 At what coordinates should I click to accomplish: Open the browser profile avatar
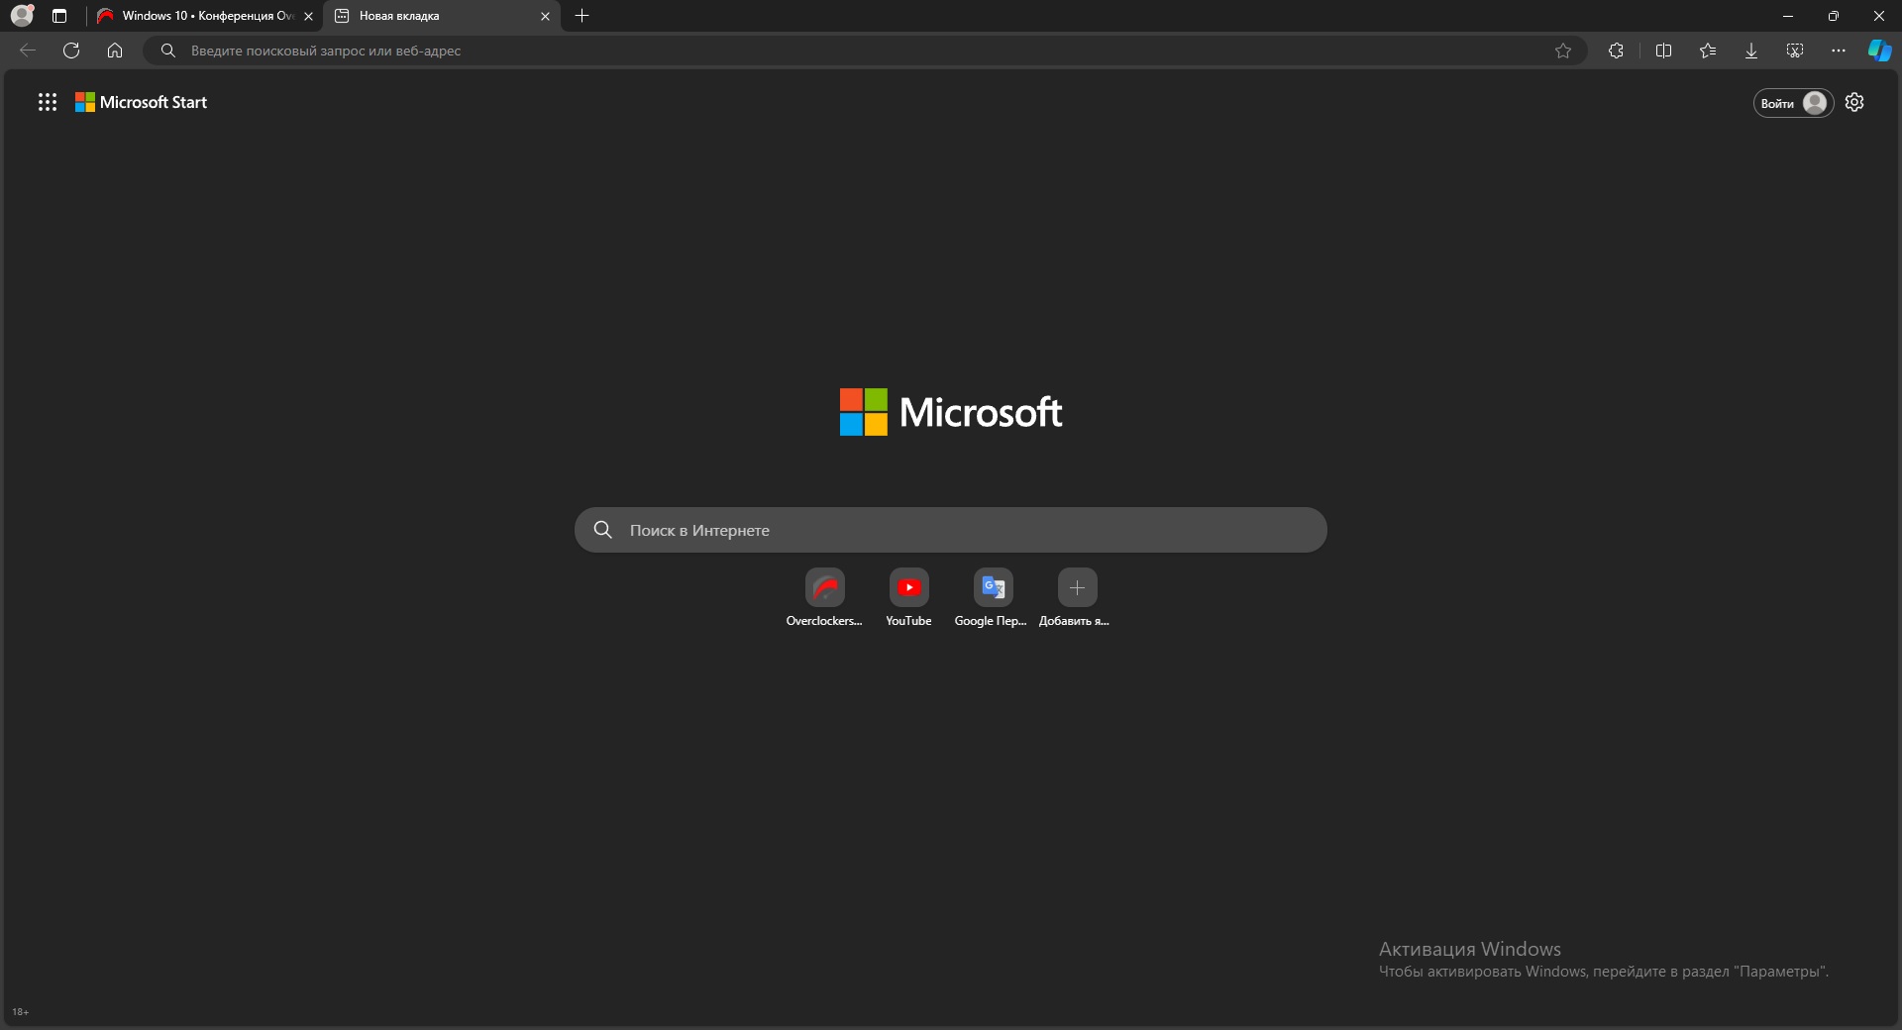[22, 16]
